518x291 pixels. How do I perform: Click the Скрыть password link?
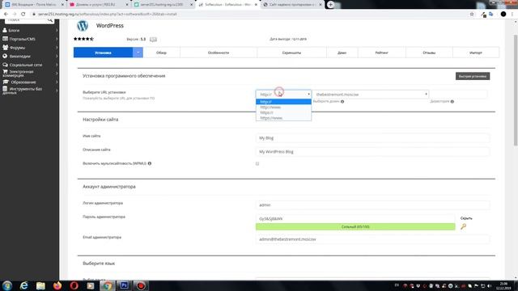click(466, 218)
